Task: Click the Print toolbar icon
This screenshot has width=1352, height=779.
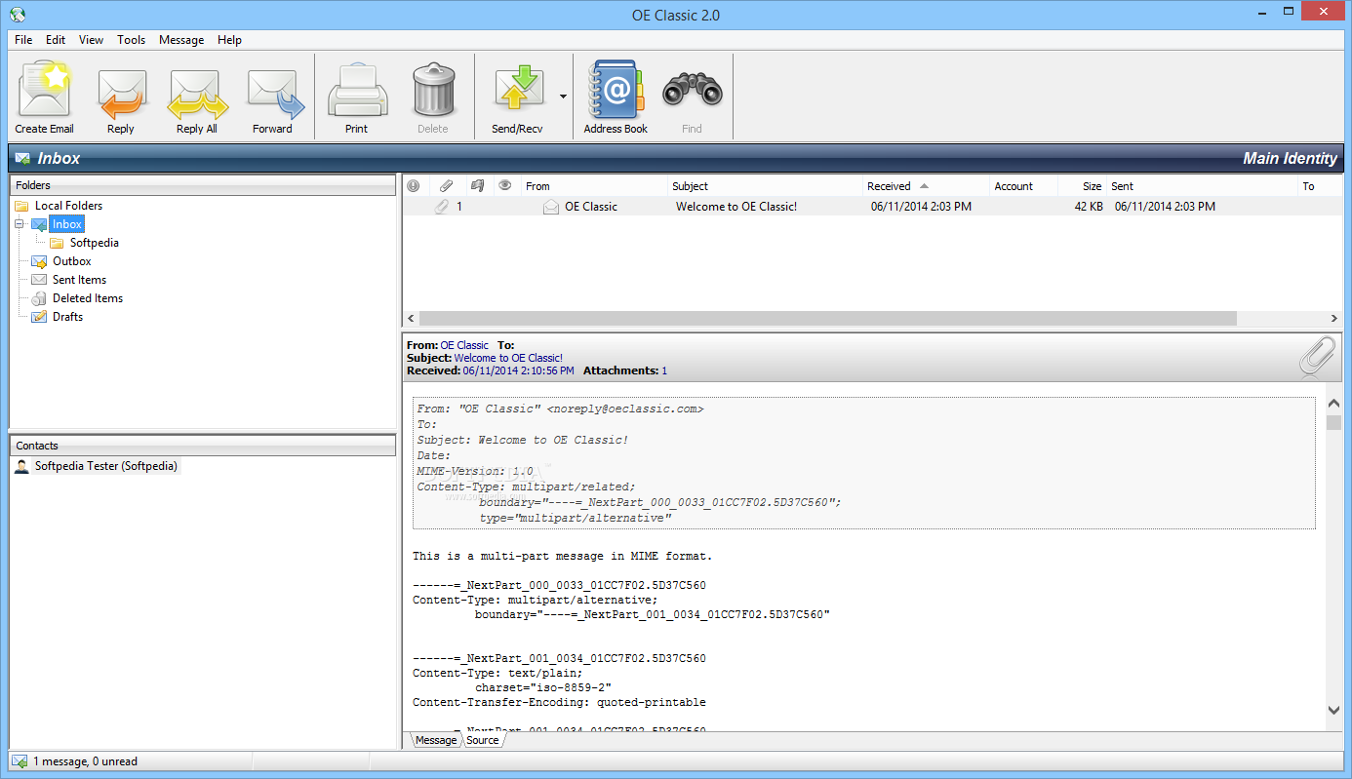Action: coord(357,91)
